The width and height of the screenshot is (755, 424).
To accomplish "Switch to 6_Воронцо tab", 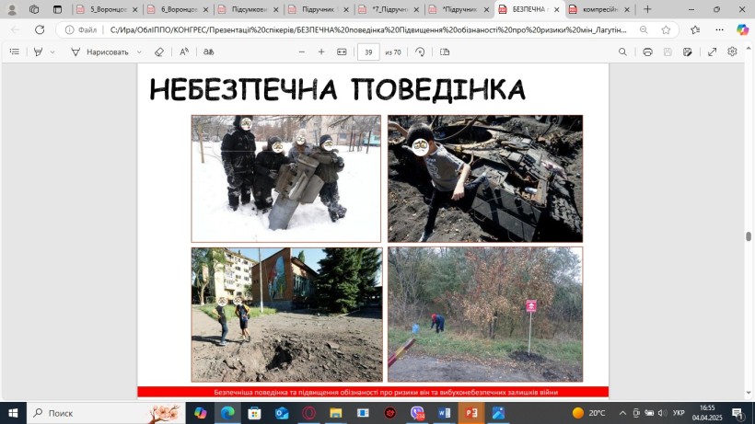I will [178, 9].
